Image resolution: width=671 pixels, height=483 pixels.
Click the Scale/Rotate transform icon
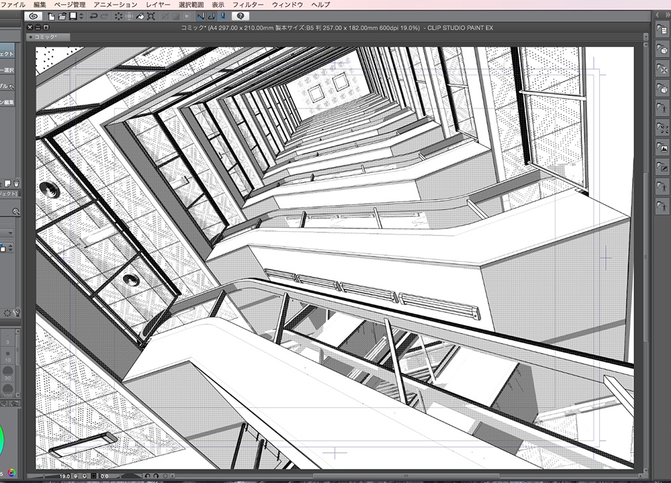click(150, 16)
